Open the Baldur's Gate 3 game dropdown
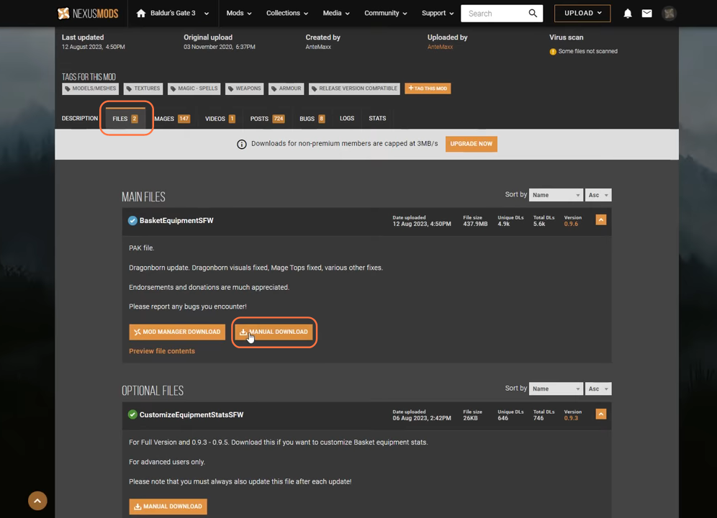717x518 pixels. coord(173,13)
